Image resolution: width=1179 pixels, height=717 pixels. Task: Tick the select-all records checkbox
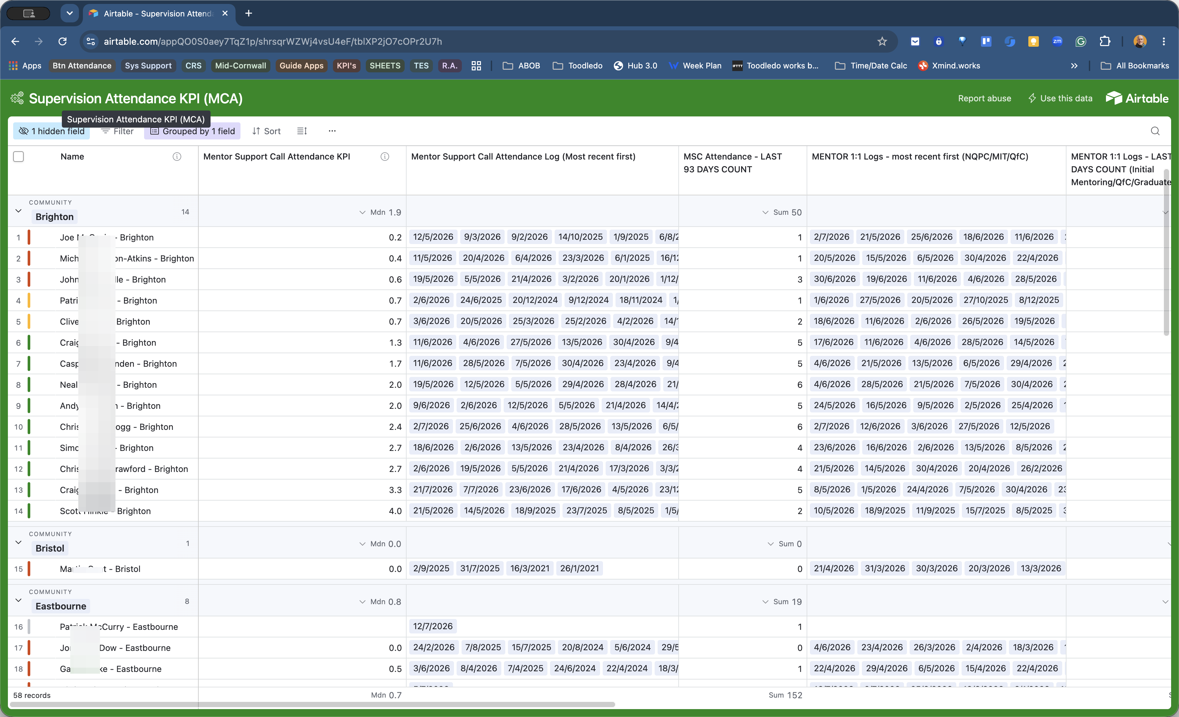(x=19, y=157)
